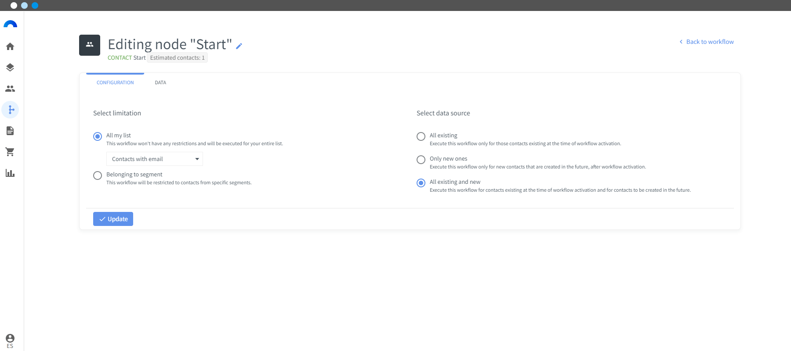
Task: Expand the "Contacts with email" dropdown
Action: pos(154,159)
